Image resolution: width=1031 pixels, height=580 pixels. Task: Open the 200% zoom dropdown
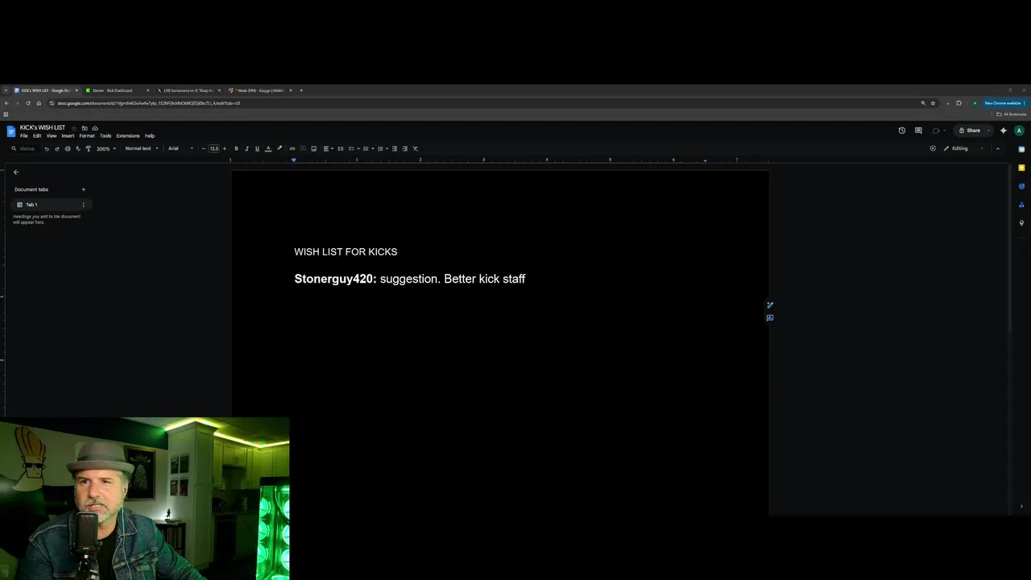pyautogui.click(x=106, y=148)
